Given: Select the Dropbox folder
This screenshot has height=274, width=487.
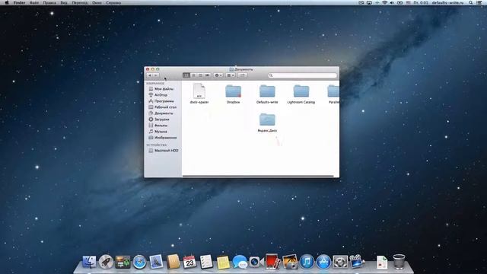Looking at the screenshot, I should pyautogui.click(x=234, y=91).
